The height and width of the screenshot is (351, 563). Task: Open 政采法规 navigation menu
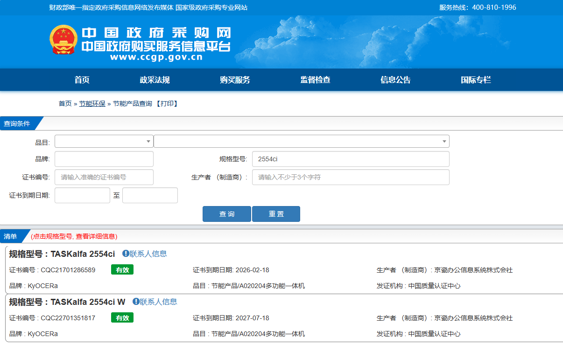pos(155,80)
